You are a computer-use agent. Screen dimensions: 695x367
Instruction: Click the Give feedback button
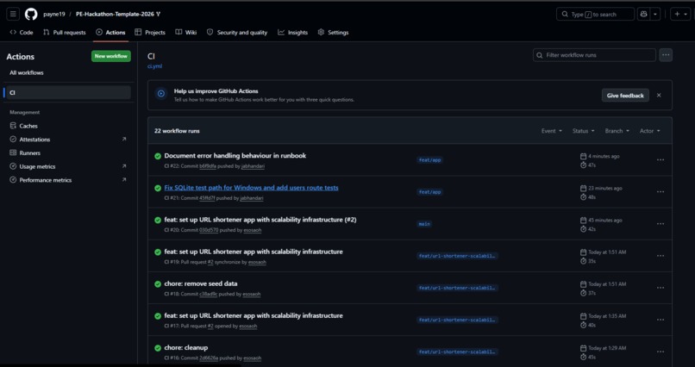coord(625,95)
